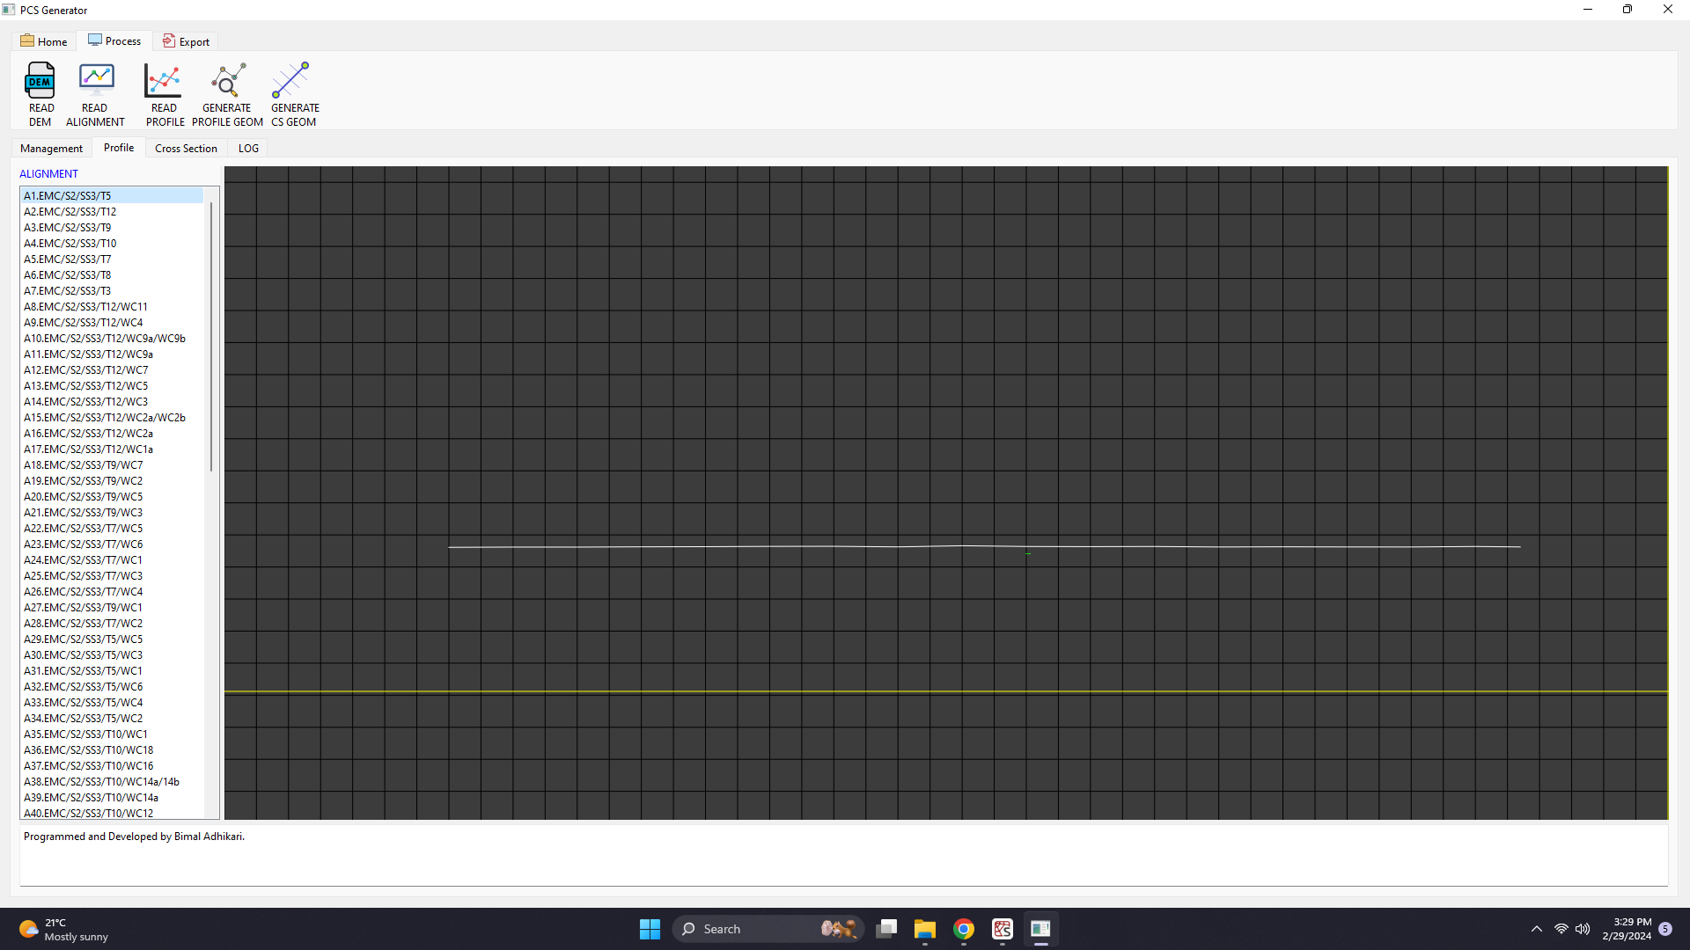The height and width of the screenshot is (950, 1690).
Task: Select alignment A2.EMC/S2/SS3/T12
Action: [70, 212]
